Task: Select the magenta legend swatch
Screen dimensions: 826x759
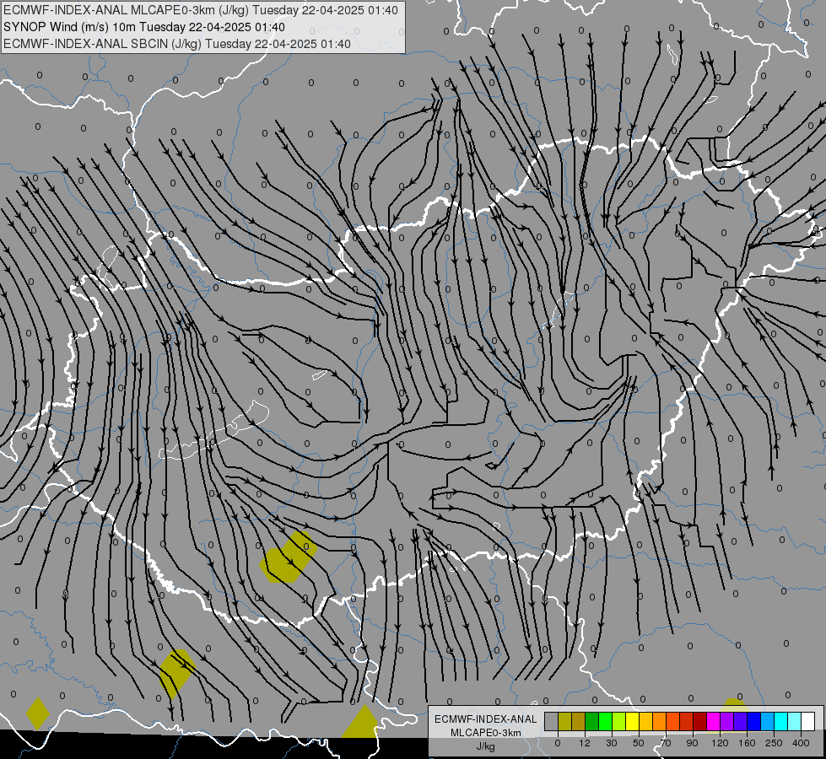Action: point(714,721)
